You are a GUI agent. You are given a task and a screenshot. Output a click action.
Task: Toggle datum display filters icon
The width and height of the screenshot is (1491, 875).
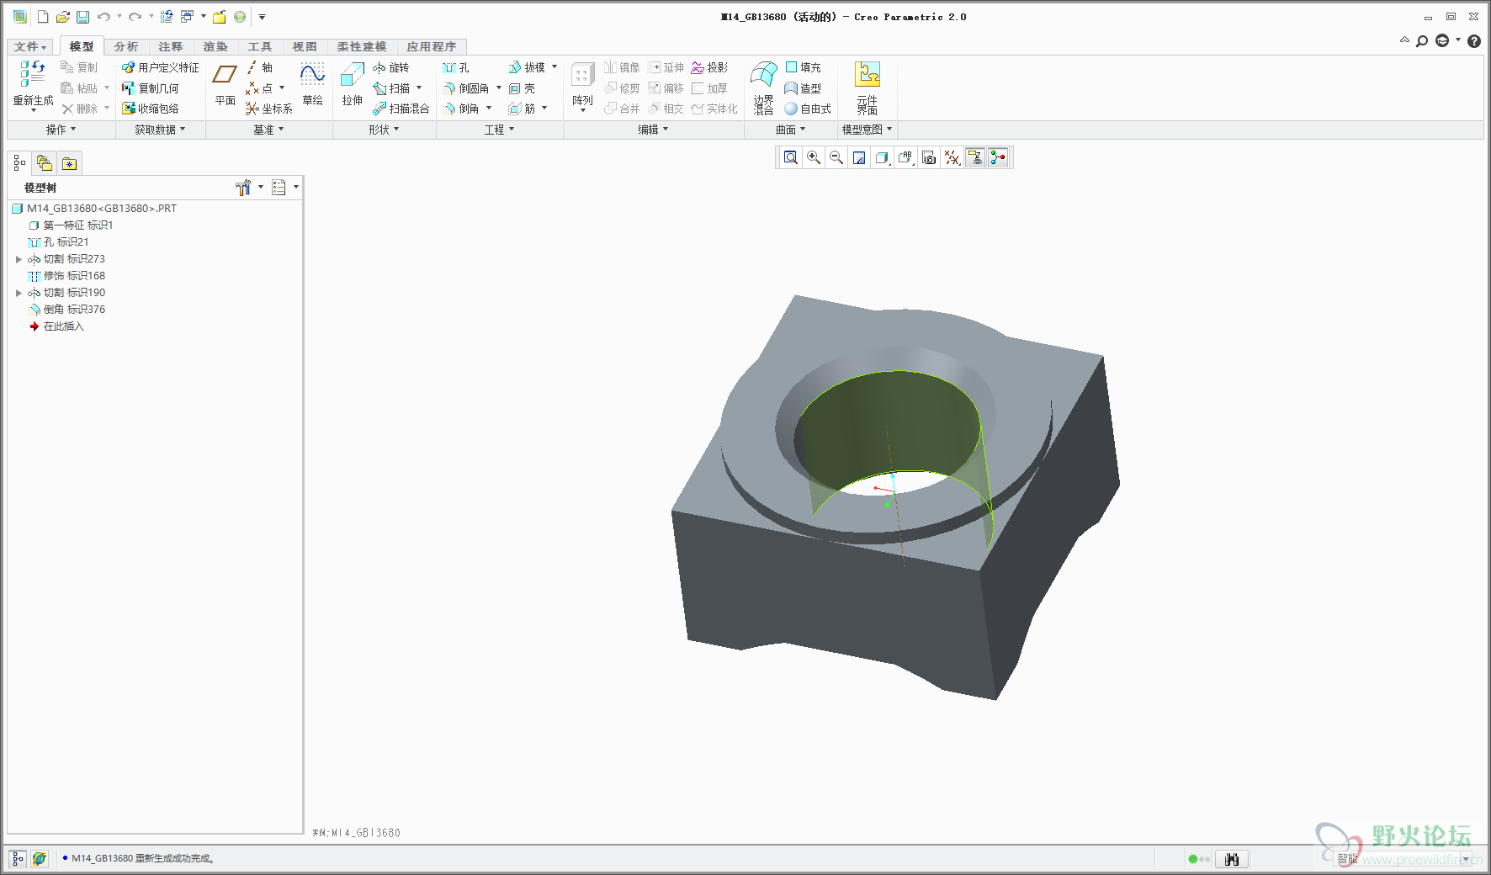(x=952, y=157)
